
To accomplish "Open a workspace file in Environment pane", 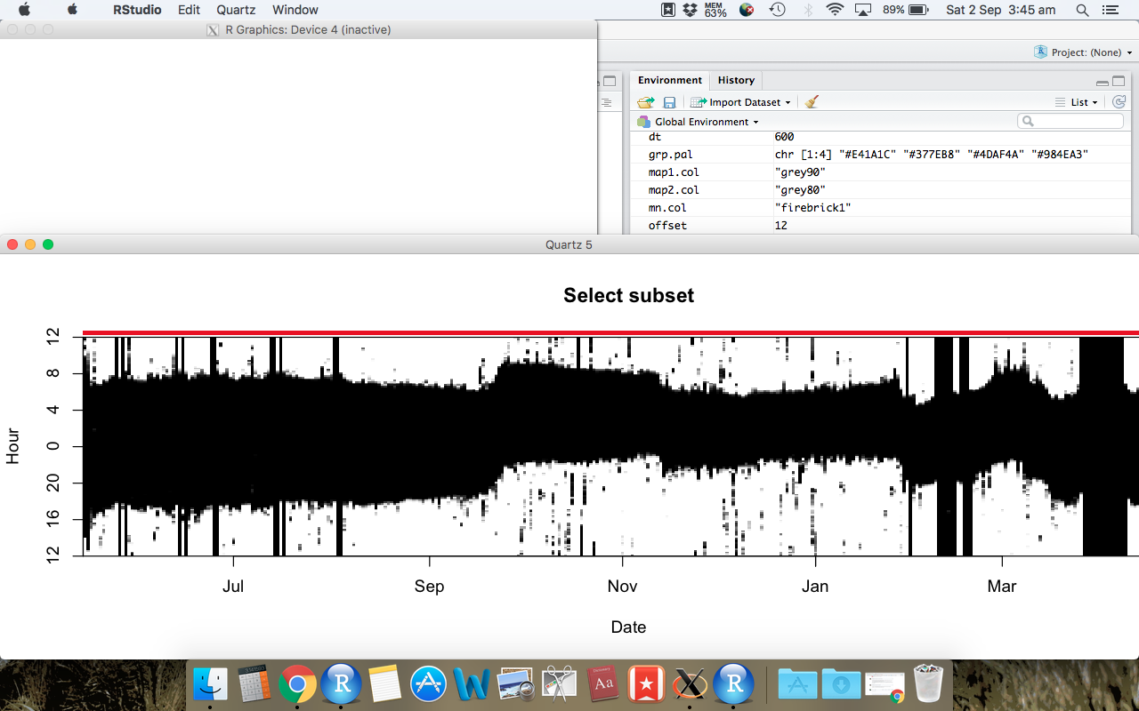I will (644, 101).
